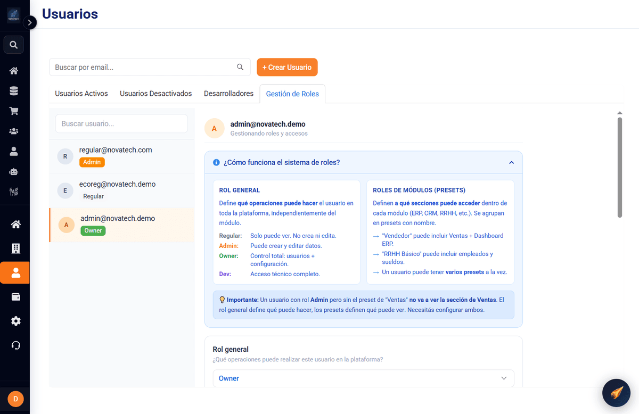Open the robot icon module

pos(14,172)
